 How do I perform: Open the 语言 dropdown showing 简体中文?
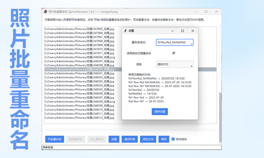[x=175, y=65]
